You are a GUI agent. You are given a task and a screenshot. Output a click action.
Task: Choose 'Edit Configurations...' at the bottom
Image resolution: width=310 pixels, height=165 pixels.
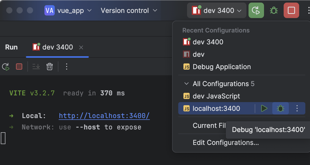click(x=226, y=142)
